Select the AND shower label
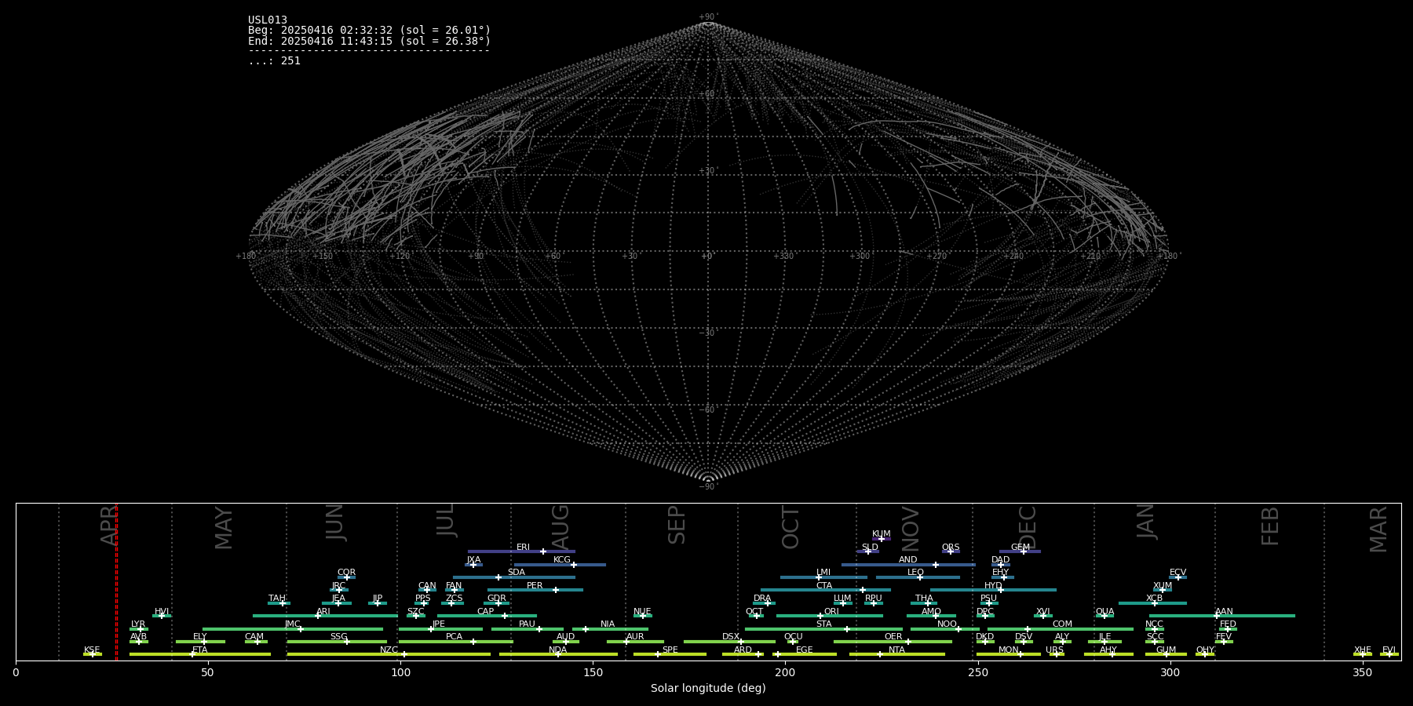The width and height of the screenshot is (1413, 706). click(x=907, y=560)
